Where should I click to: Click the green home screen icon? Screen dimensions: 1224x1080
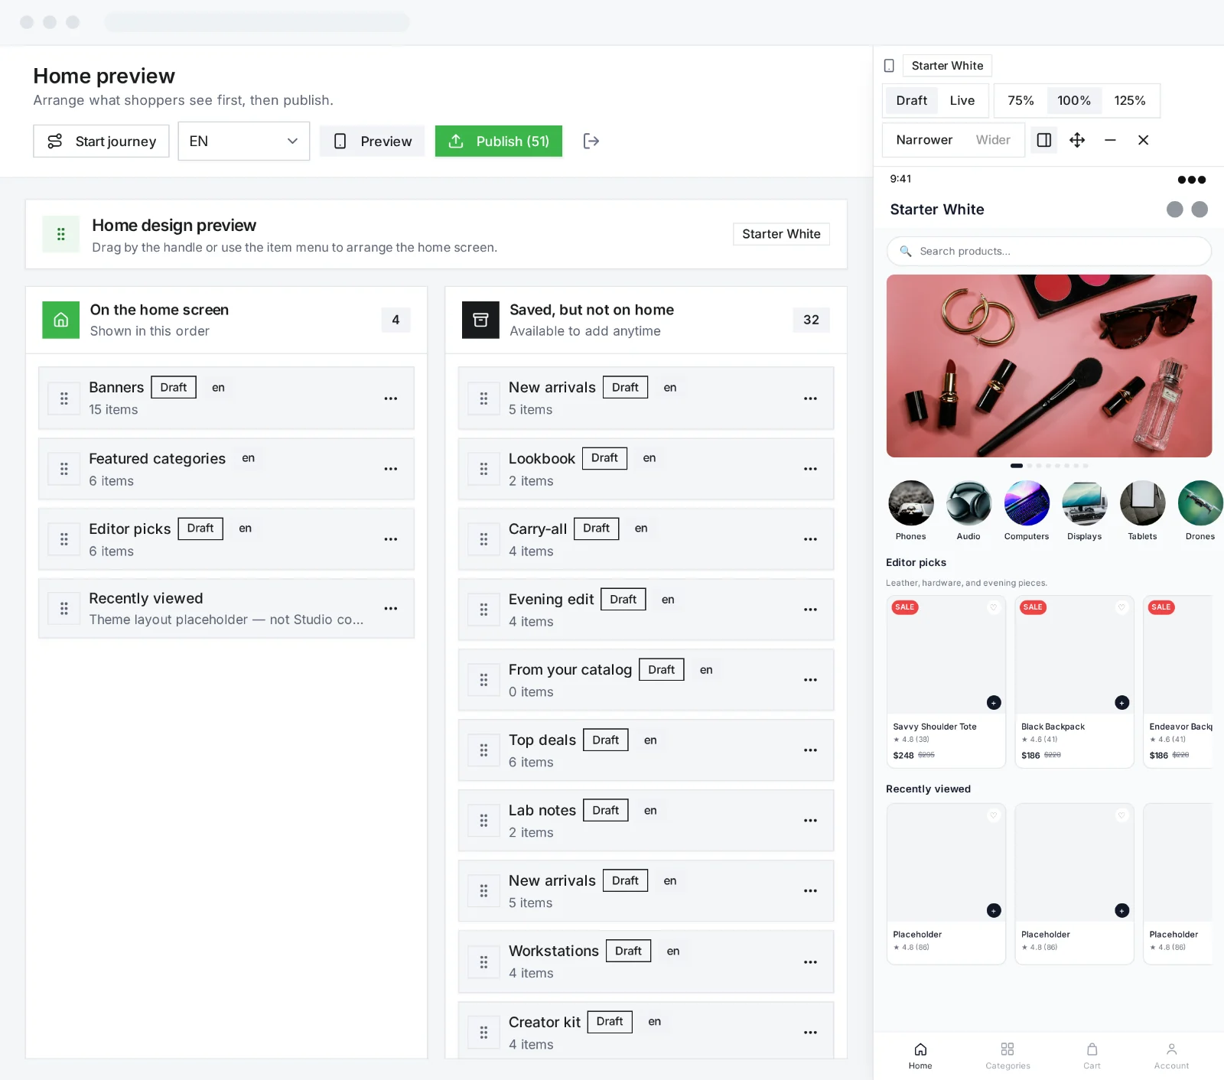(61, 320)
